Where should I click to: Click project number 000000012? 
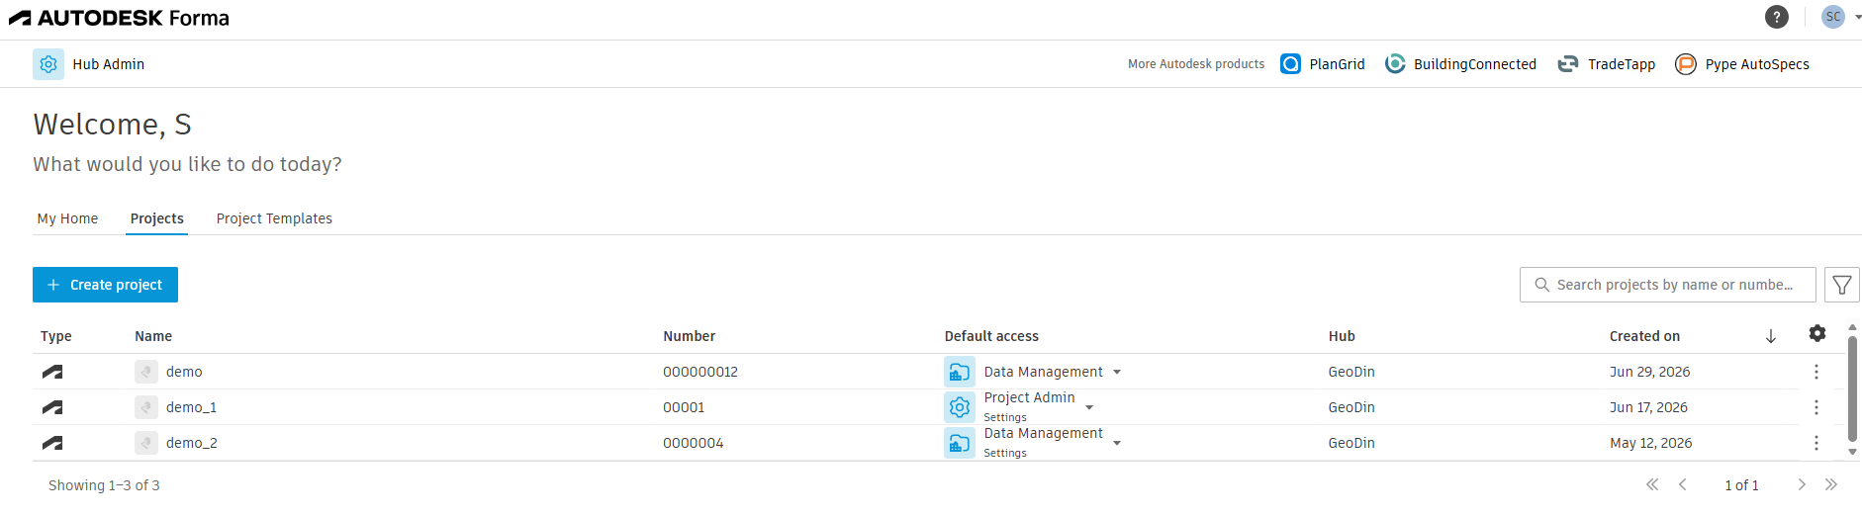click(700, 372)
